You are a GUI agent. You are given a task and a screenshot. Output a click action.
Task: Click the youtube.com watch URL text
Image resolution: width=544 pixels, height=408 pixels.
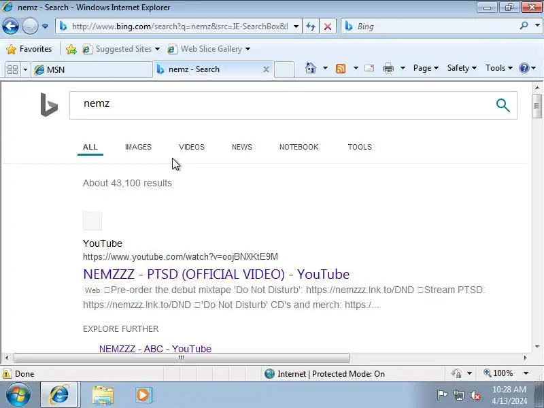[180, 257]
